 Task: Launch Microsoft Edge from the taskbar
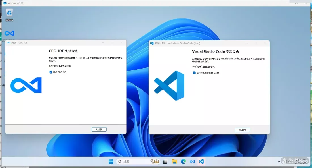(184, 161)
